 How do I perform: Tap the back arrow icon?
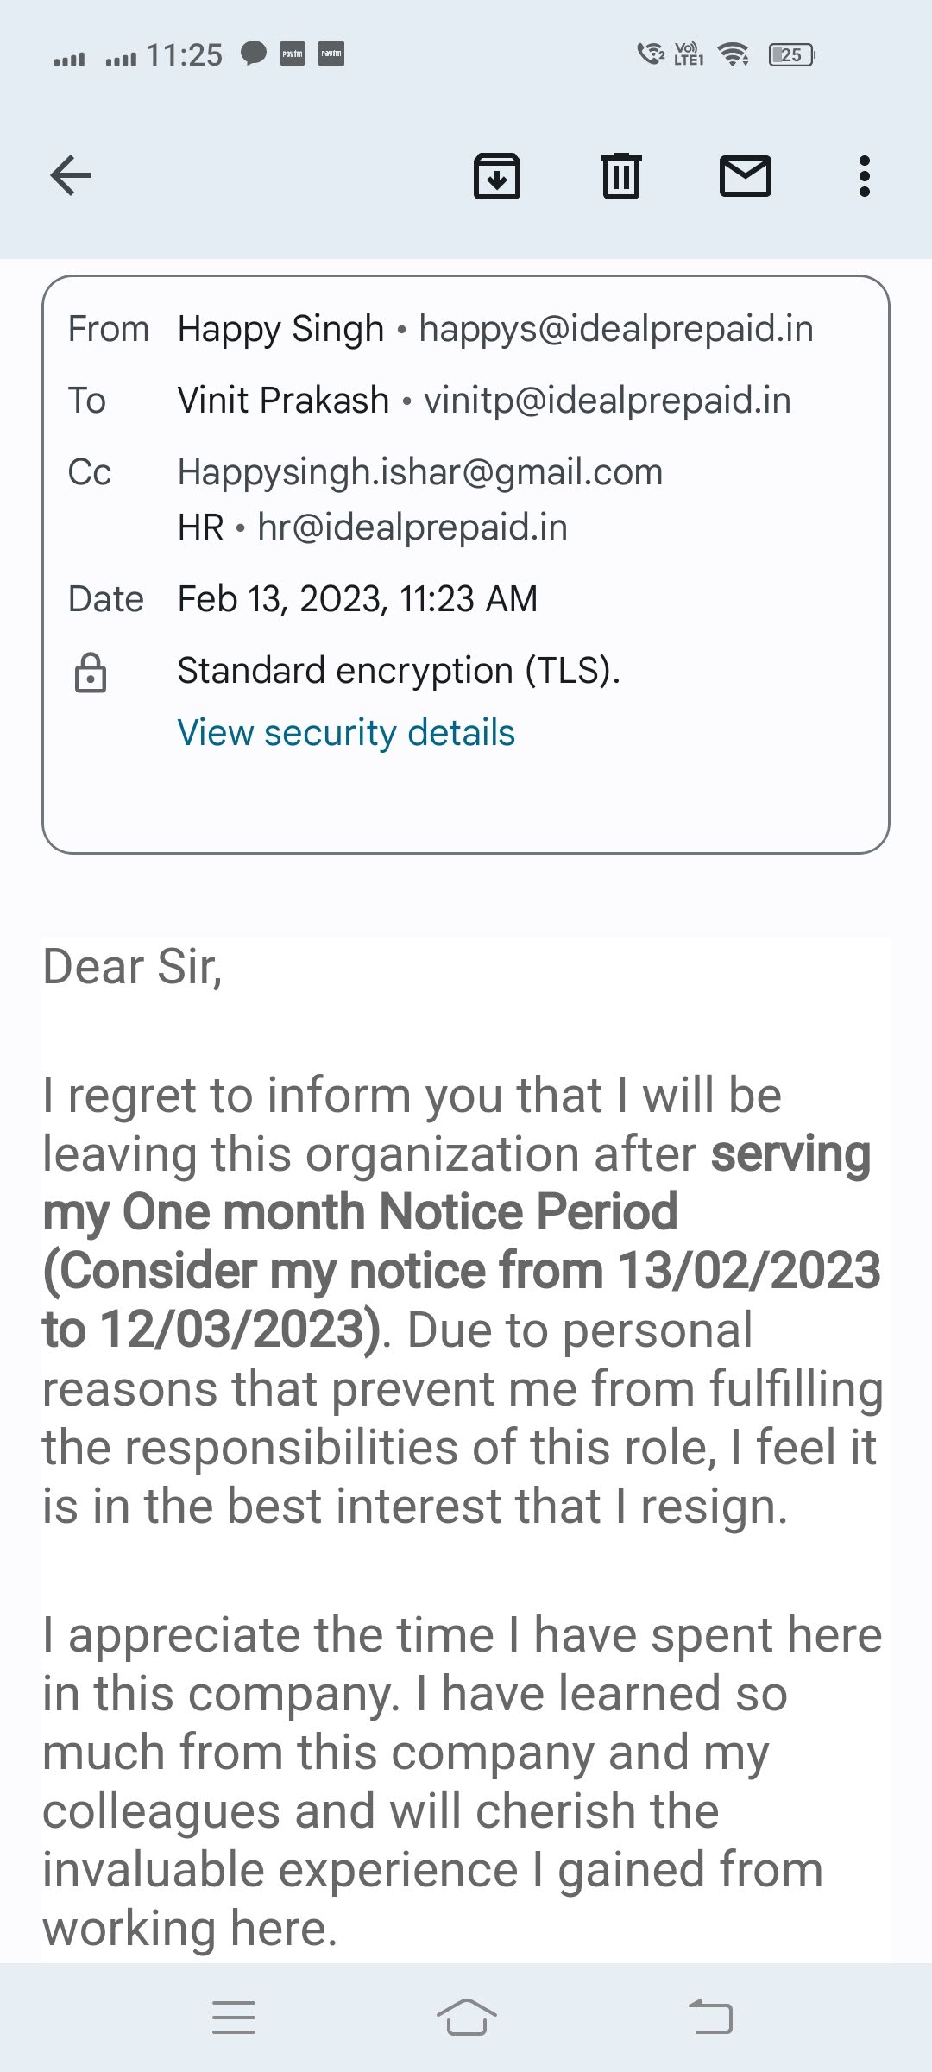(x=71, y=176)
